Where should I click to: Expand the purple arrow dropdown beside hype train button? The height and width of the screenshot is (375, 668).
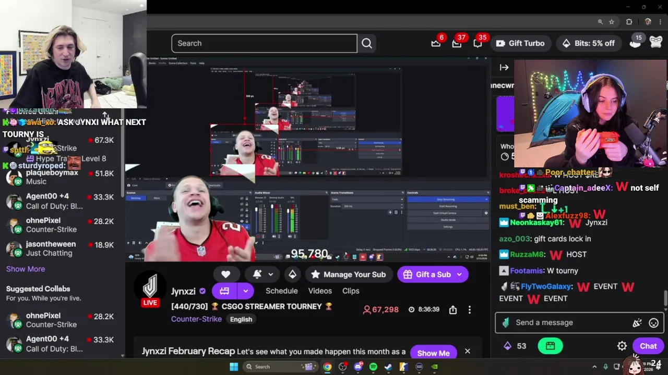point(245,291)
